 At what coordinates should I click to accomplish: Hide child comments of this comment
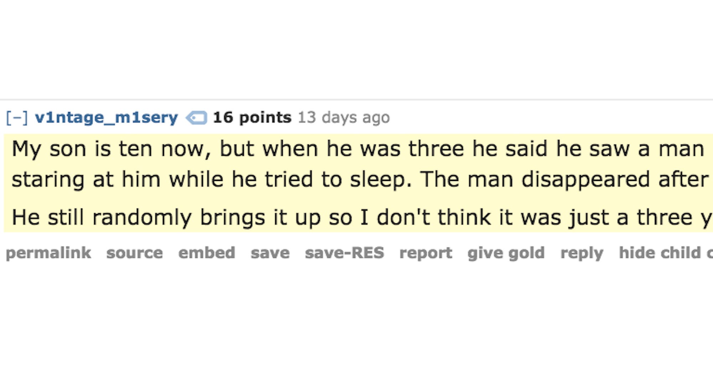coord(666,253)
